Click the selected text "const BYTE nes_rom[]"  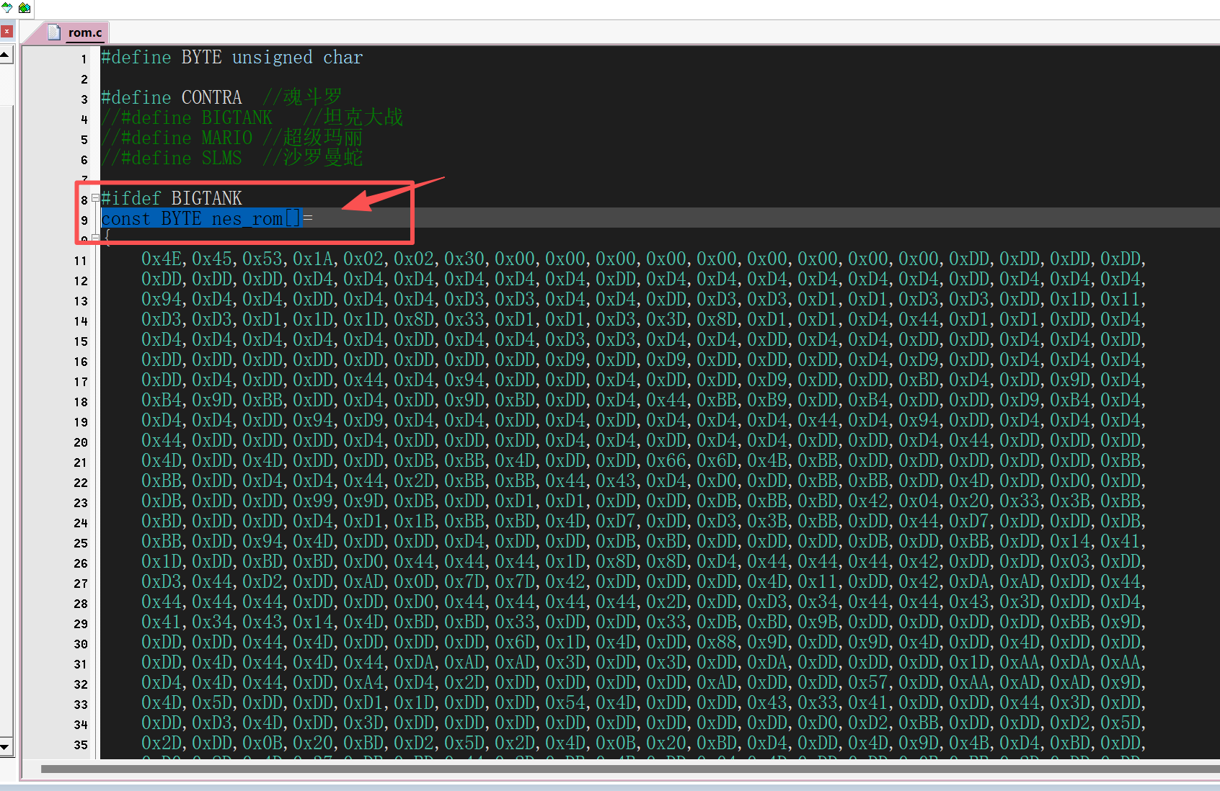(x=200, y=218)
